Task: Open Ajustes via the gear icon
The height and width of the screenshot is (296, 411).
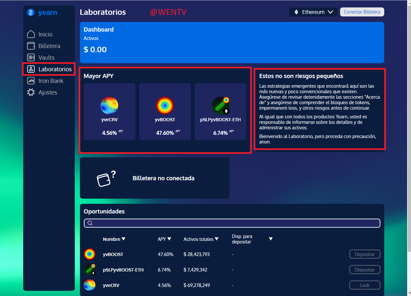Action: [x=31, y=92]
